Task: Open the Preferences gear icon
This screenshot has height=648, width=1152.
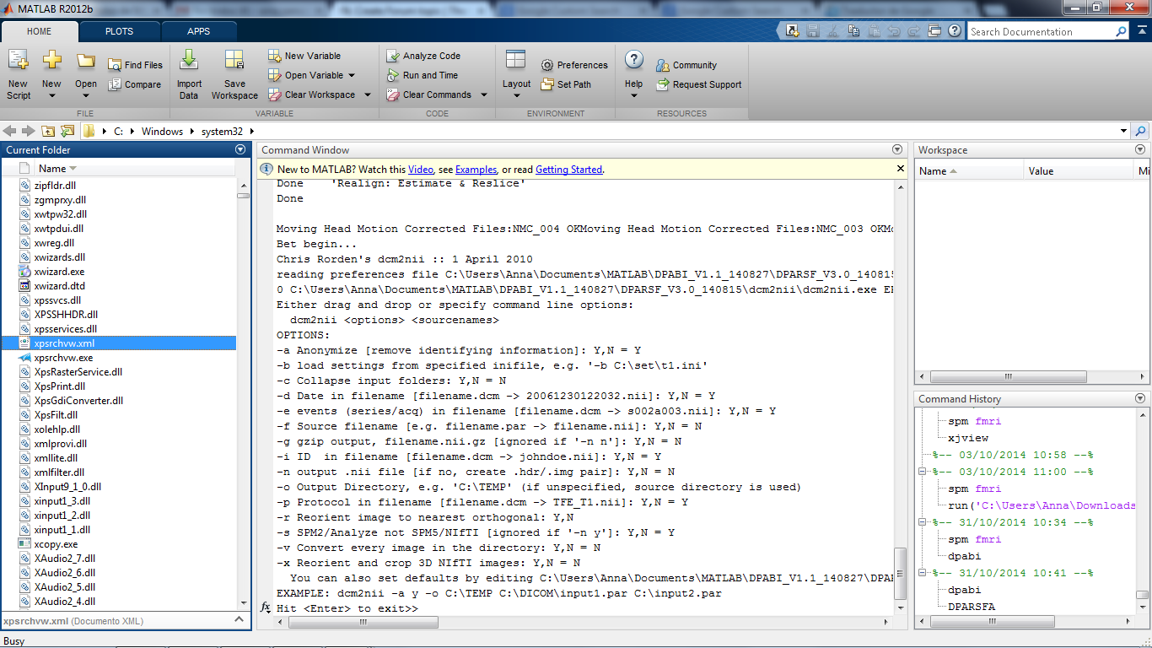Action: 546,65
